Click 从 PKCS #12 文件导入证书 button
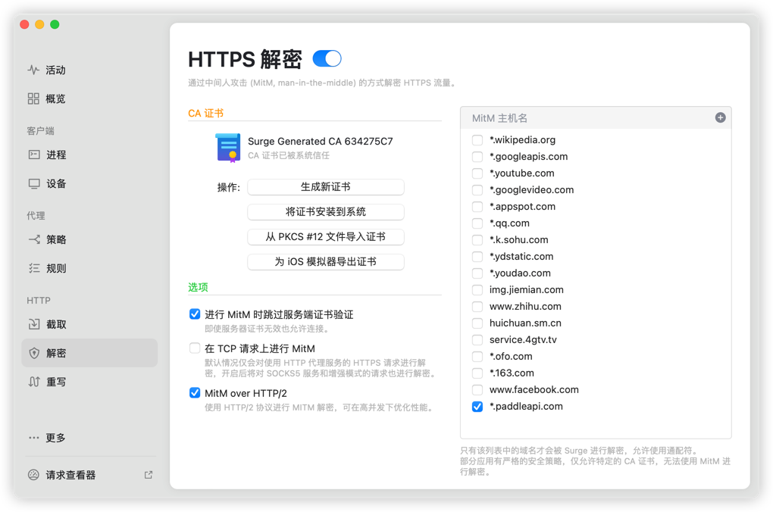This screenshot has height=512, width=773. [x=325, y=236]
